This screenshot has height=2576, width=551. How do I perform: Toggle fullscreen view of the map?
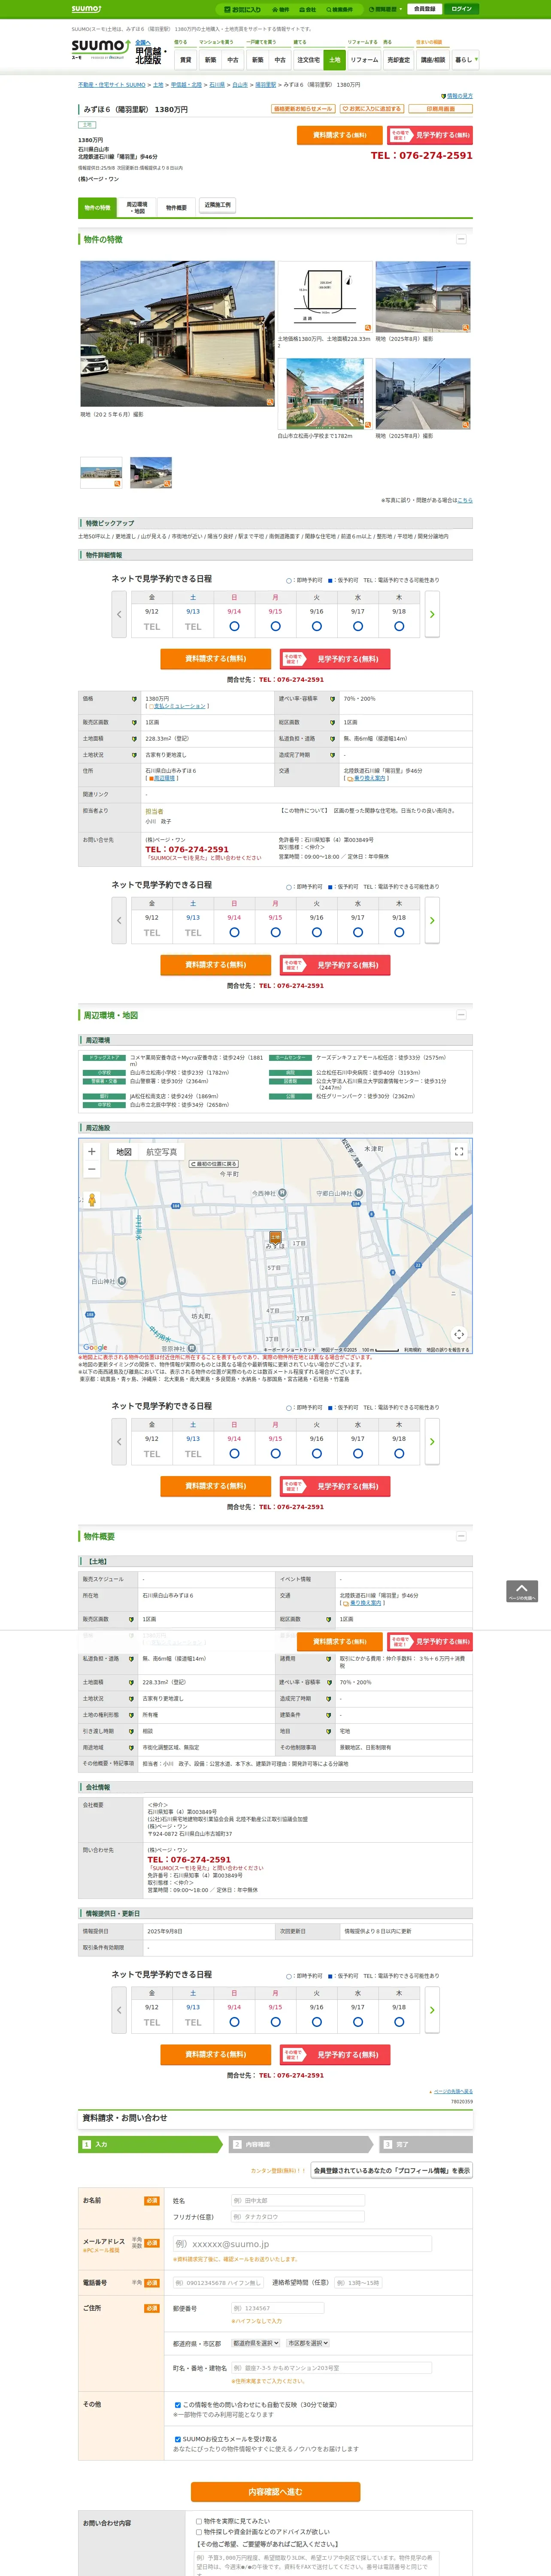coord(459,1152)
